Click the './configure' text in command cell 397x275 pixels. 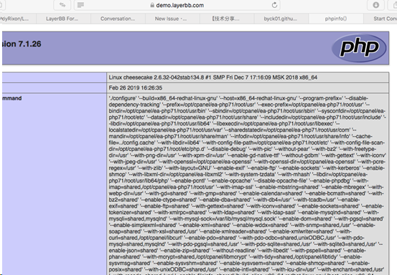click(123, 98)
